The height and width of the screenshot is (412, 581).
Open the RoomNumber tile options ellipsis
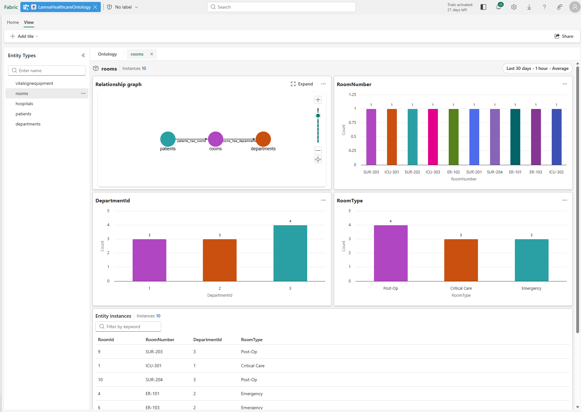[565, 84]
